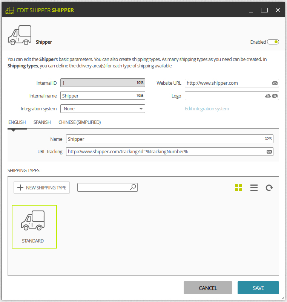The height and width of the screenshot is (302, 287).
Task: Browse logo files with magnifier icon
Action: click(x=275, y=96)
